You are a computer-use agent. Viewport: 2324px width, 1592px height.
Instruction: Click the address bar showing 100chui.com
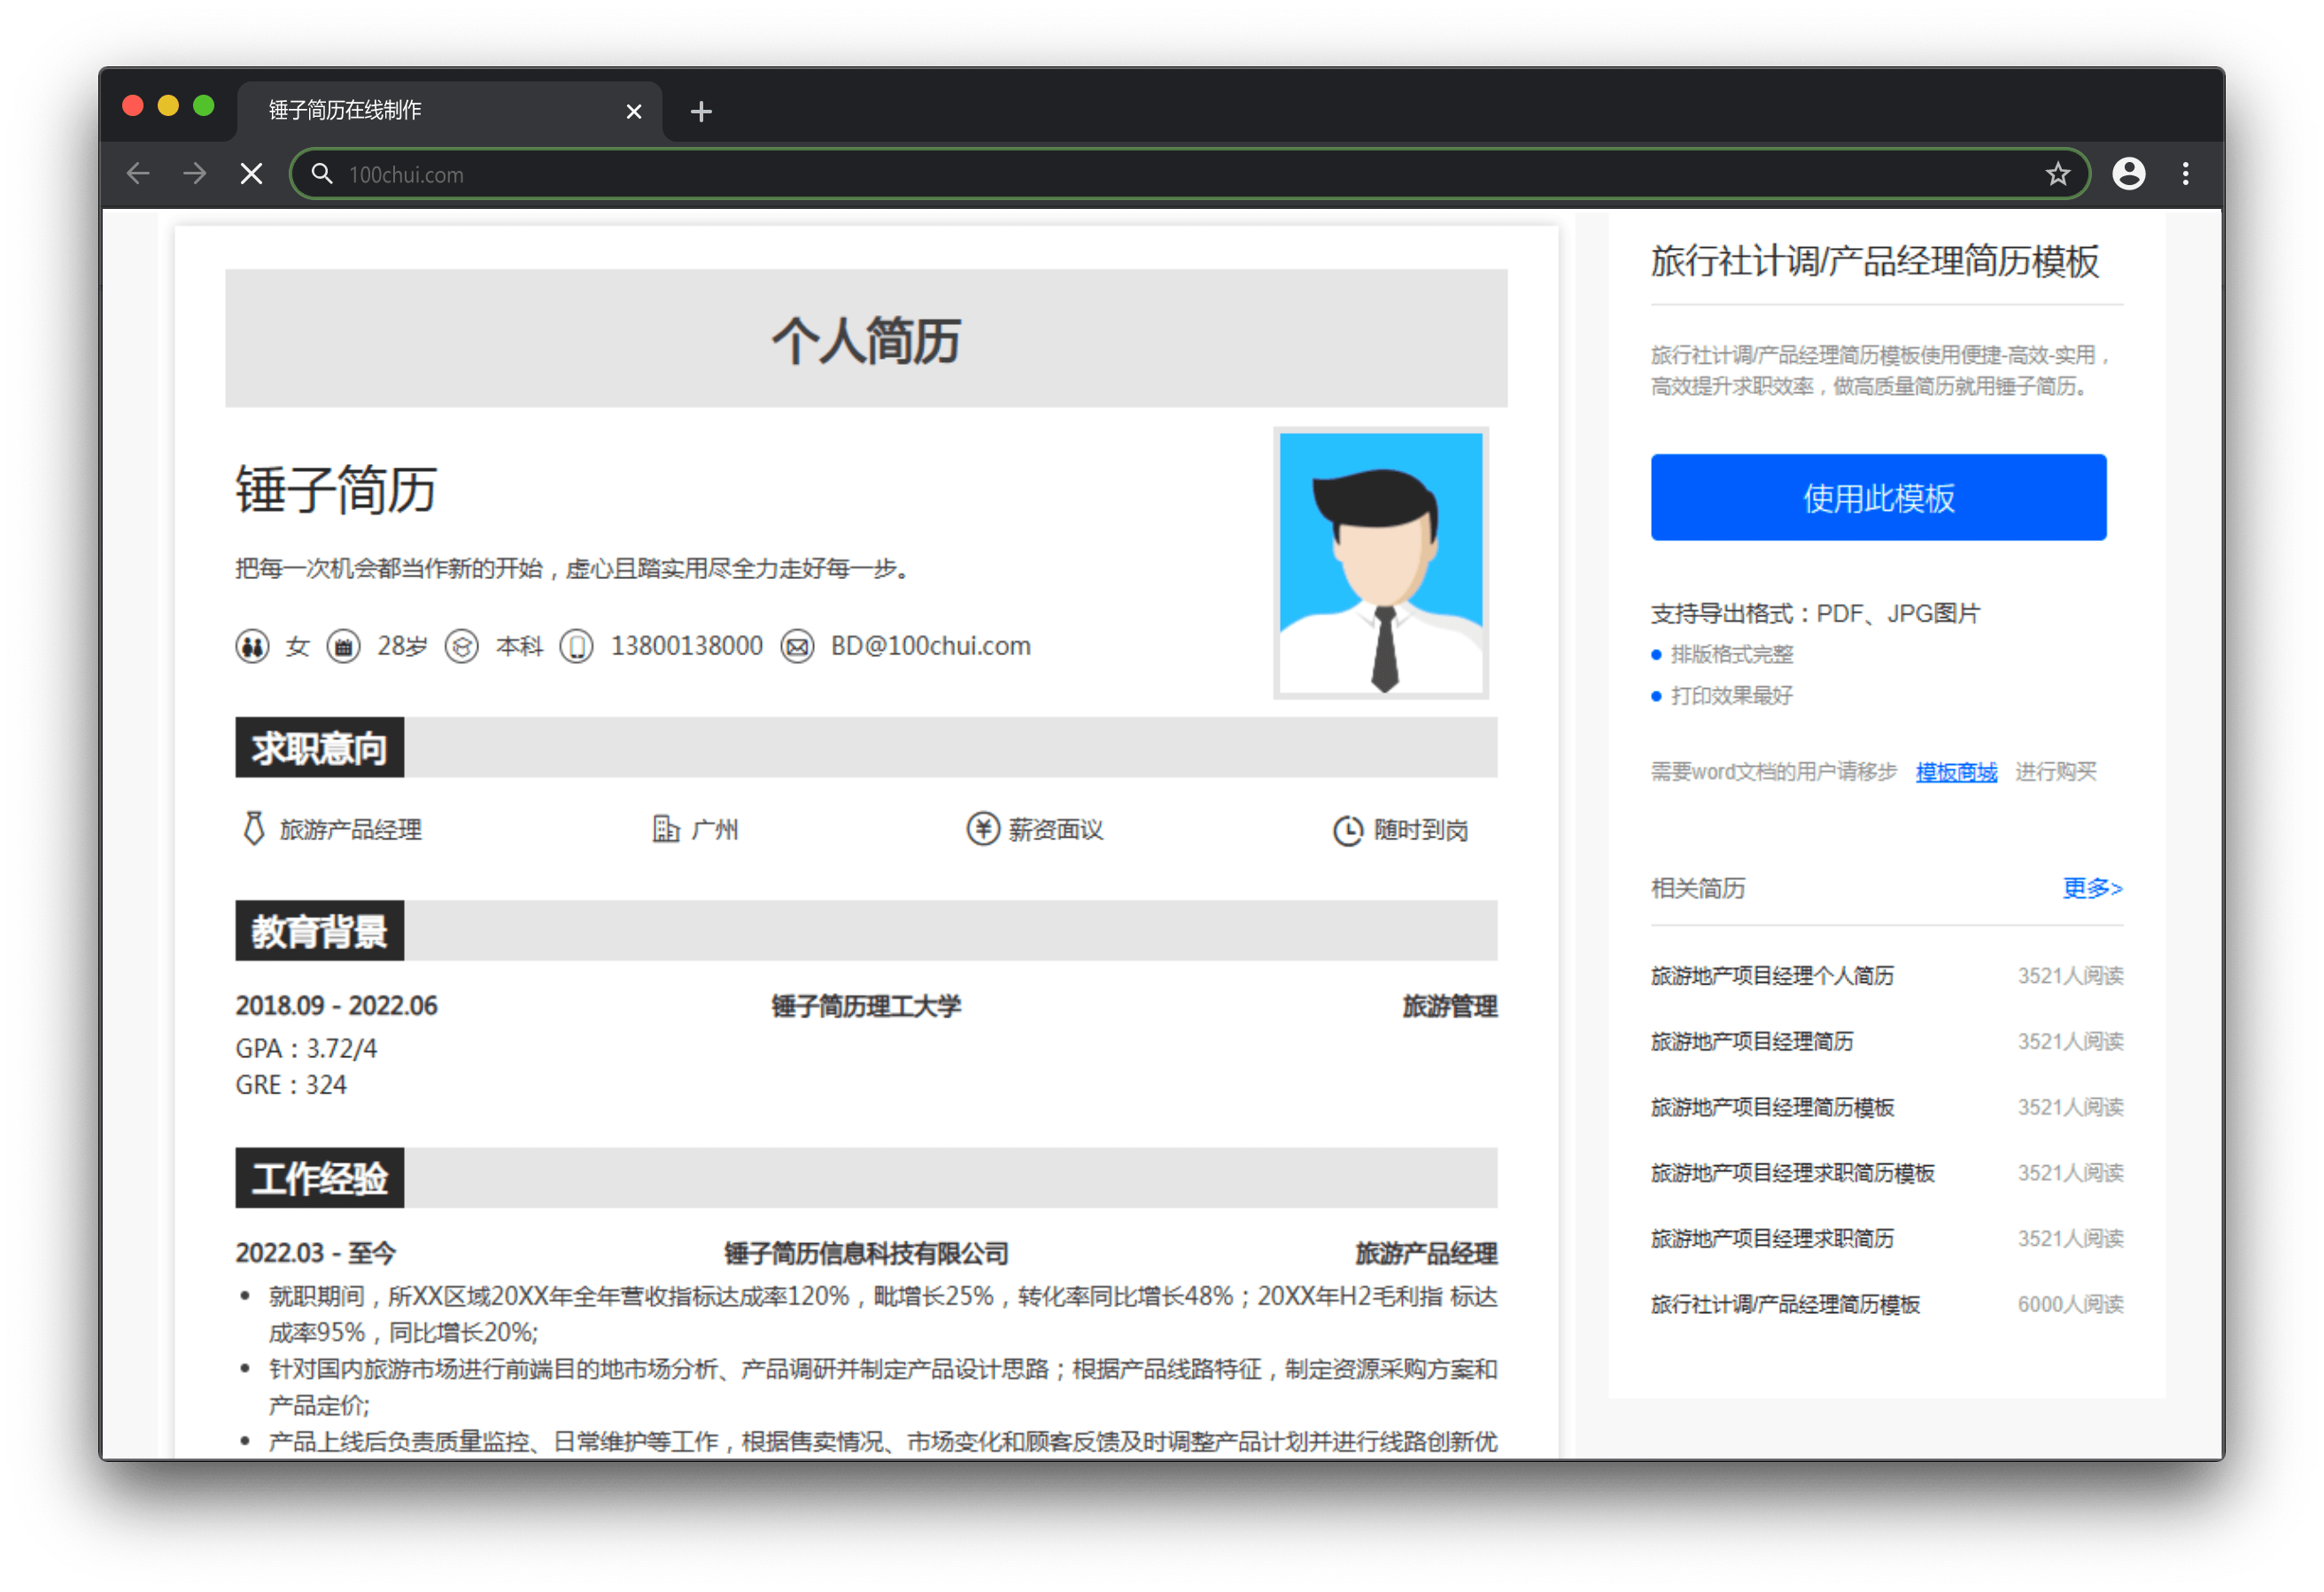click(x=1190, y=174)
